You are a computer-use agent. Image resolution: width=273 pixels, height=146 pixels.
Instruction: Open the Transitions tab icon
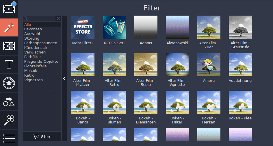pyautogui.click(x=9, y=46)
